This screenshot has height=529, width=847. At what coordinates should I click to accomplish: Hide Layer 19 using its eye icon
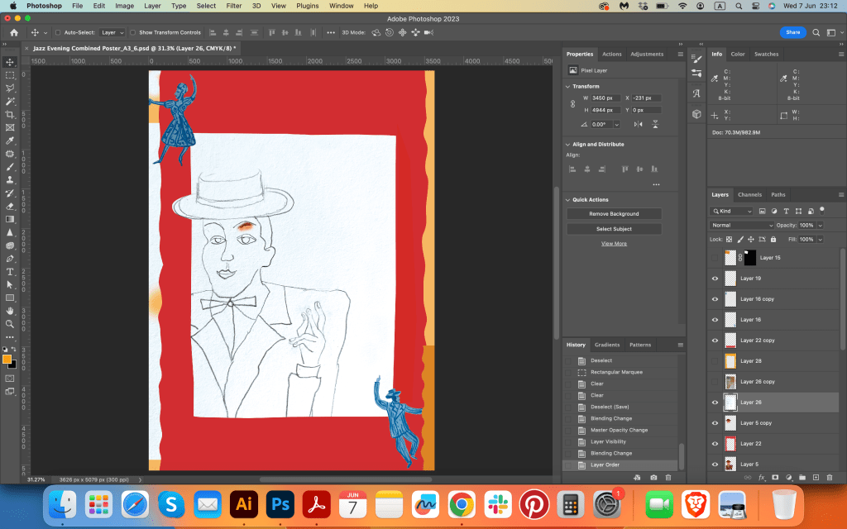715,279
